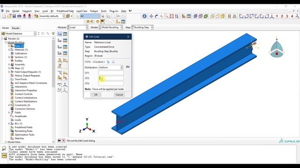Pick the CSYS select arrow in Edit Load
The height and width of the screenshot is (168, 300).
(x=108, y=62)
